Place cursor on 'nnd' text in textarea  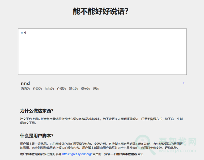(23, 33)
